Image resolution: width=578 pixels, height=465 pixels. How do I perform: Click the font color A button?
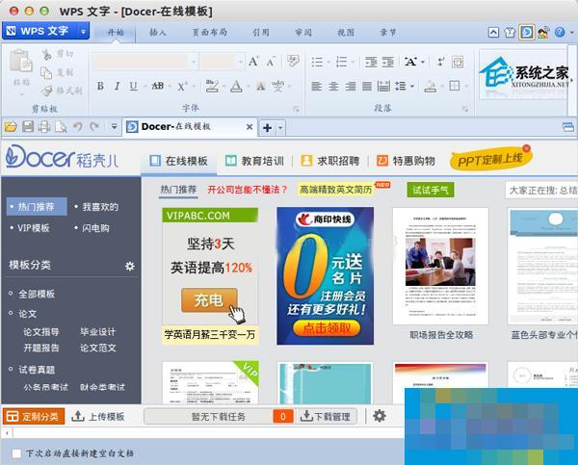click(236, 87)
